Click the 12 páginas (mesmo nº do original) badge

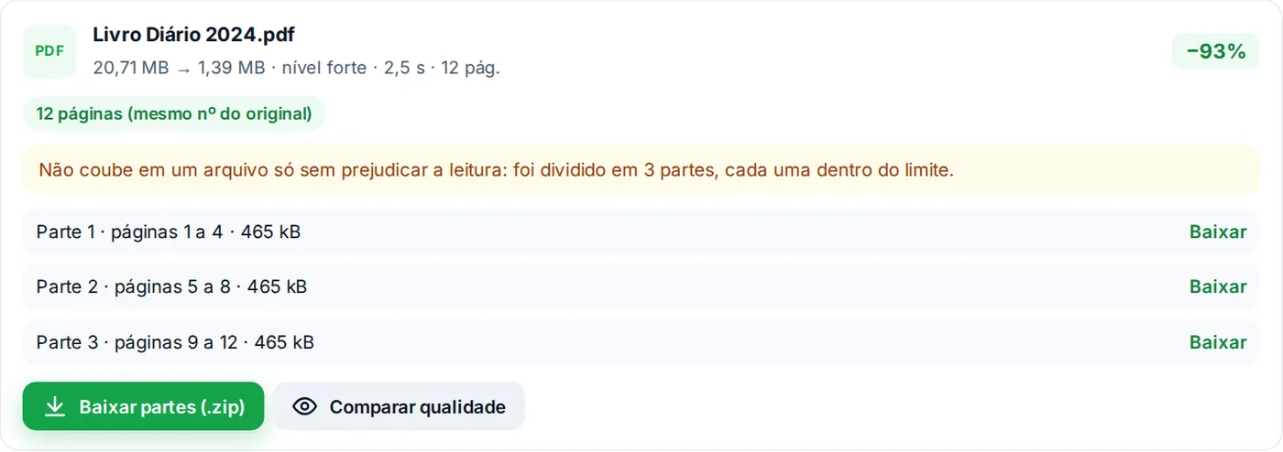click(174, 113)
